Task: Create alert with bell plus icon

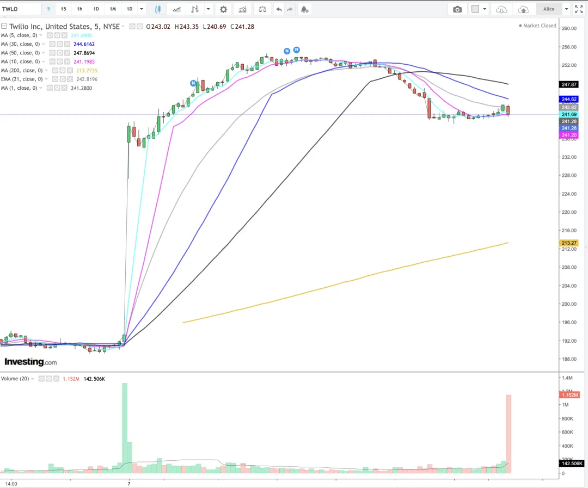Action: (x=304, y=9)
